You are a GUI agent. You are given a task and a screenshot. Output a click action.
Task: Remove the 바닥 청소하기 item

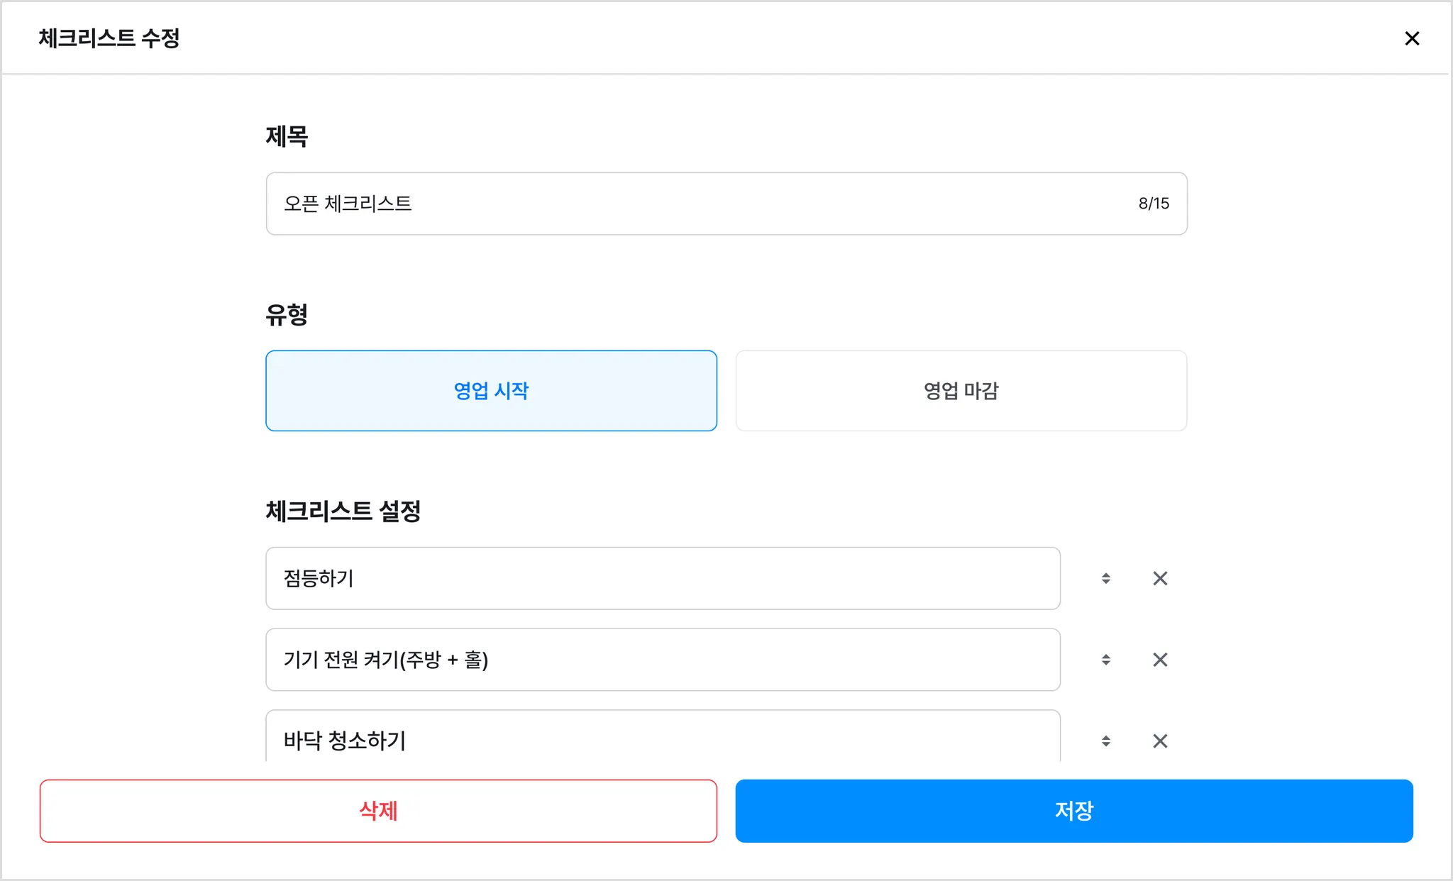coord(1160,741)
